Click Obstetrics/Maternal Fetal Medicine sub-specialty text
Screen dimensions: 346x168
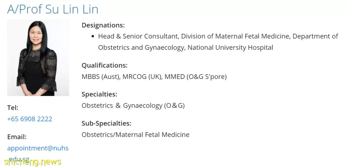pyautogui.click(x=136, y=134)
